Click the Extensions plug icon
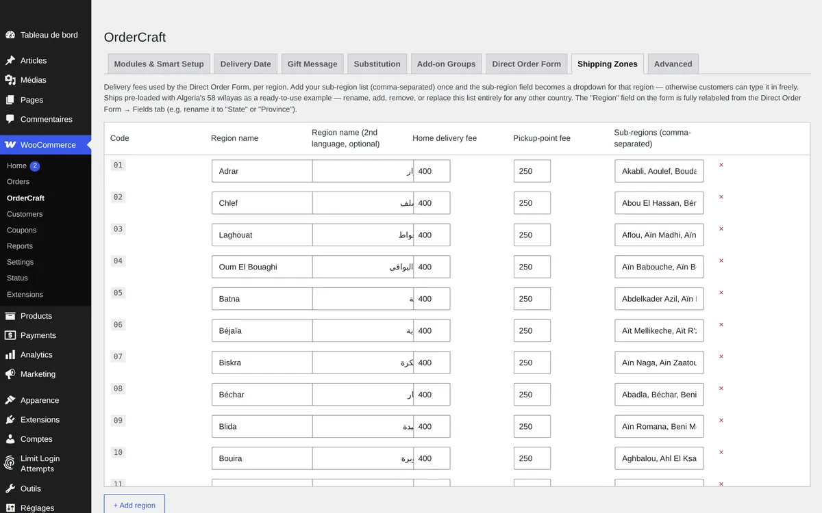This screenshot has height=513, width=822. pos(10,420)
